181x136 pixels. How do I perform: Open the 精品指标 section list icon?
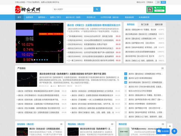coord(112,124)
